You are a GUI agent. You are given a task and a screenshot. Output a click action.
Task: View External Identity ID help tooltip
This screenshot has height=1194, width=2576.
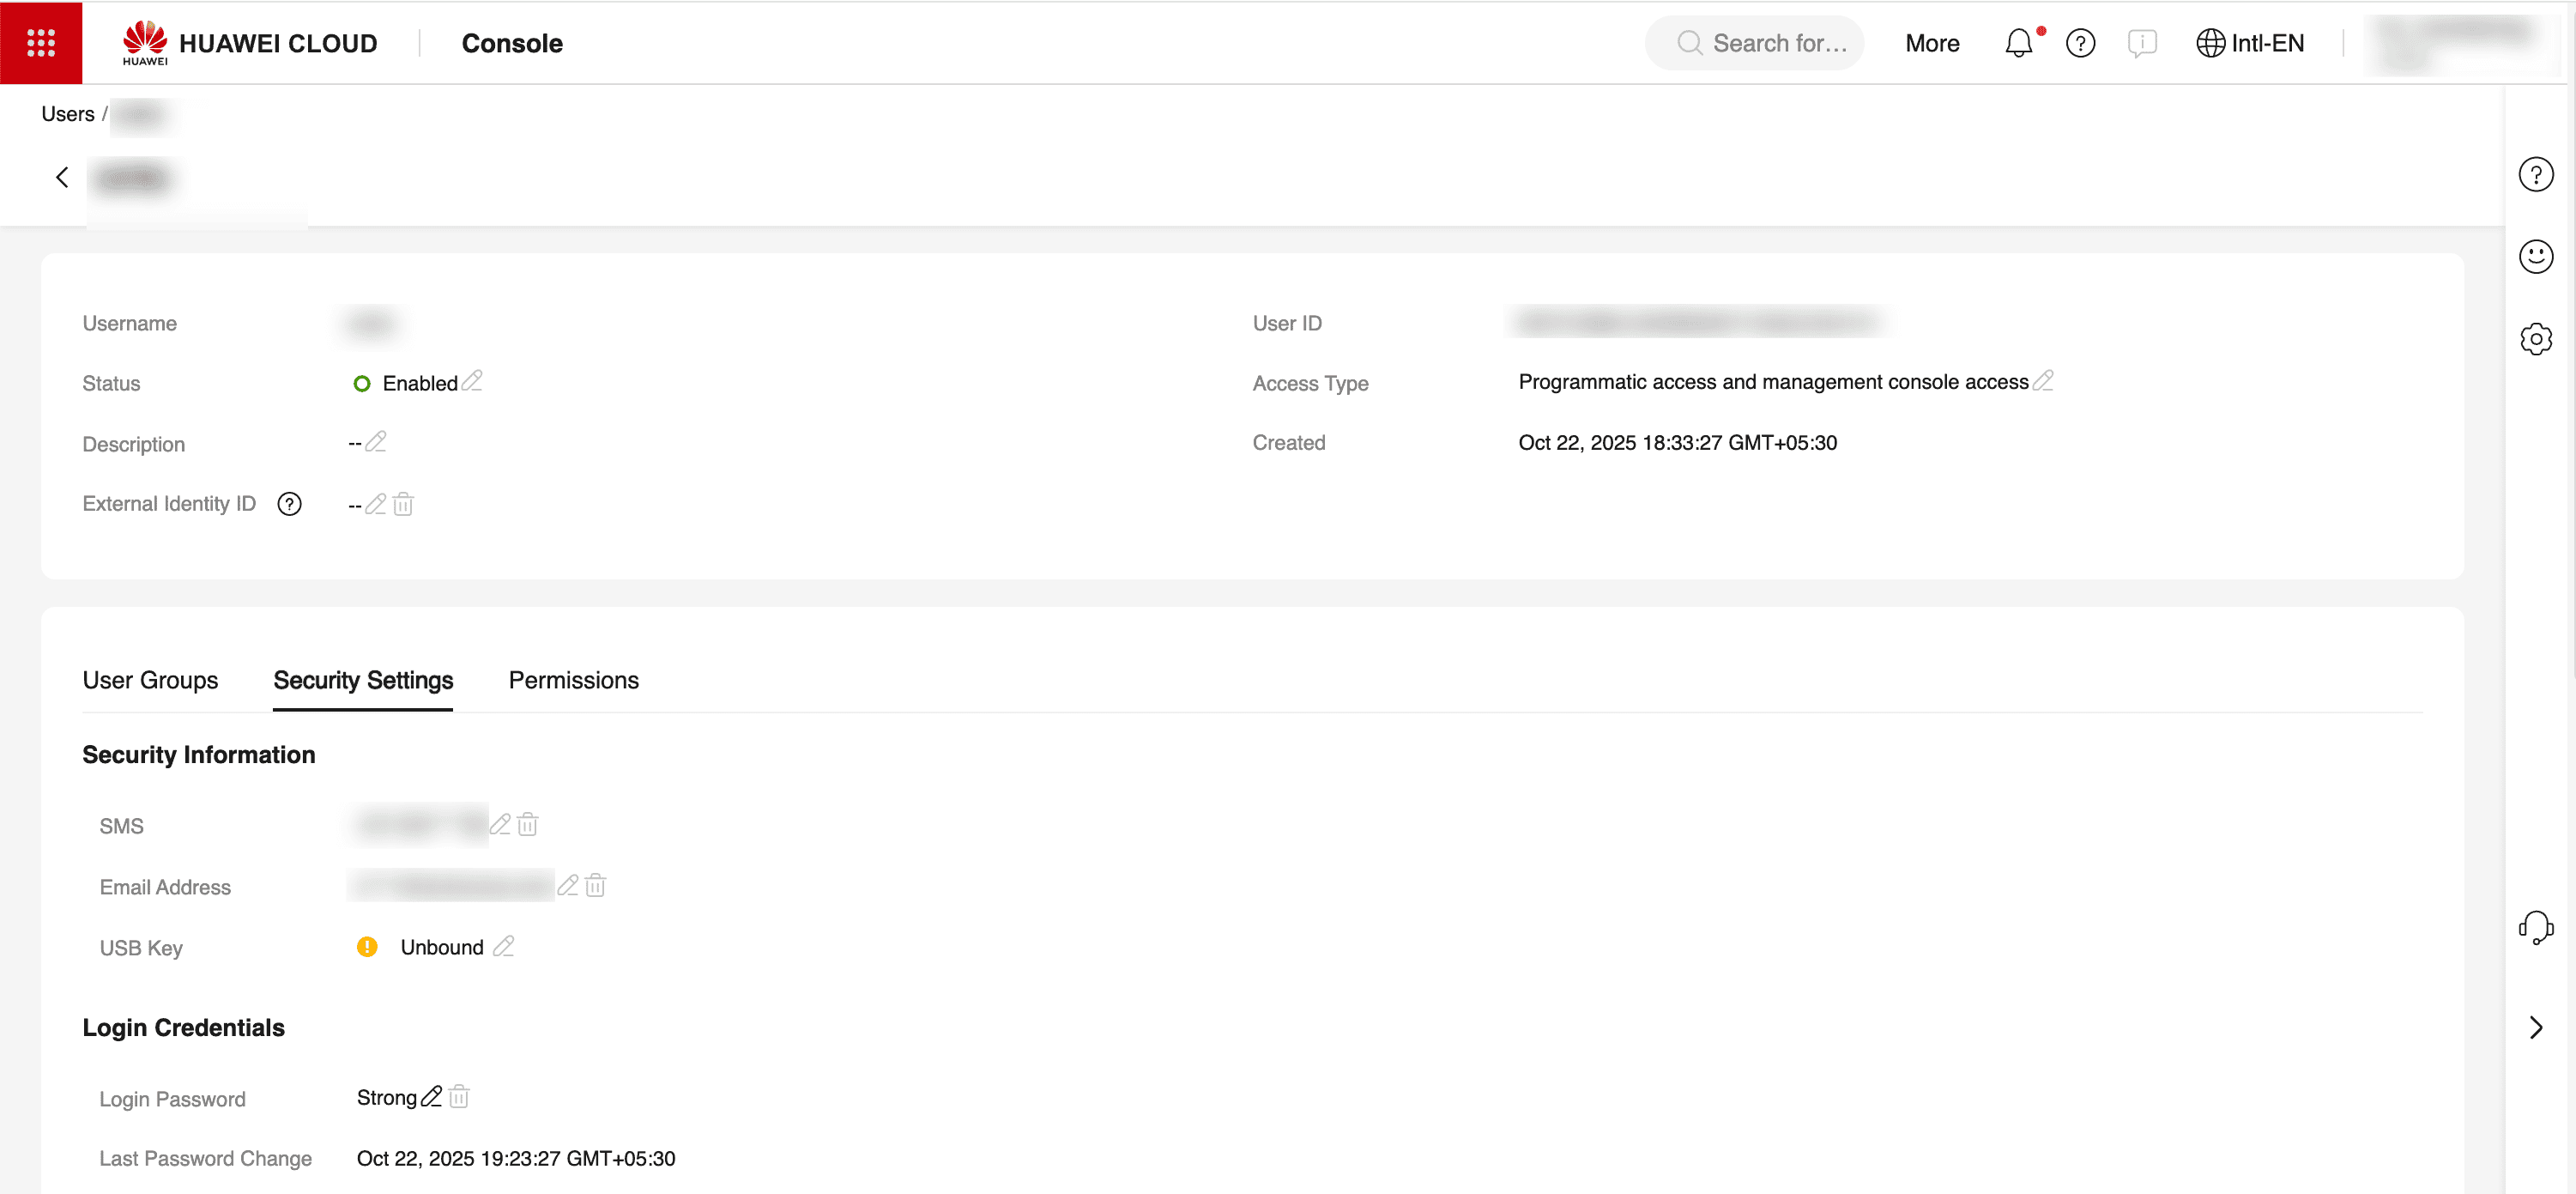[290, 504]
